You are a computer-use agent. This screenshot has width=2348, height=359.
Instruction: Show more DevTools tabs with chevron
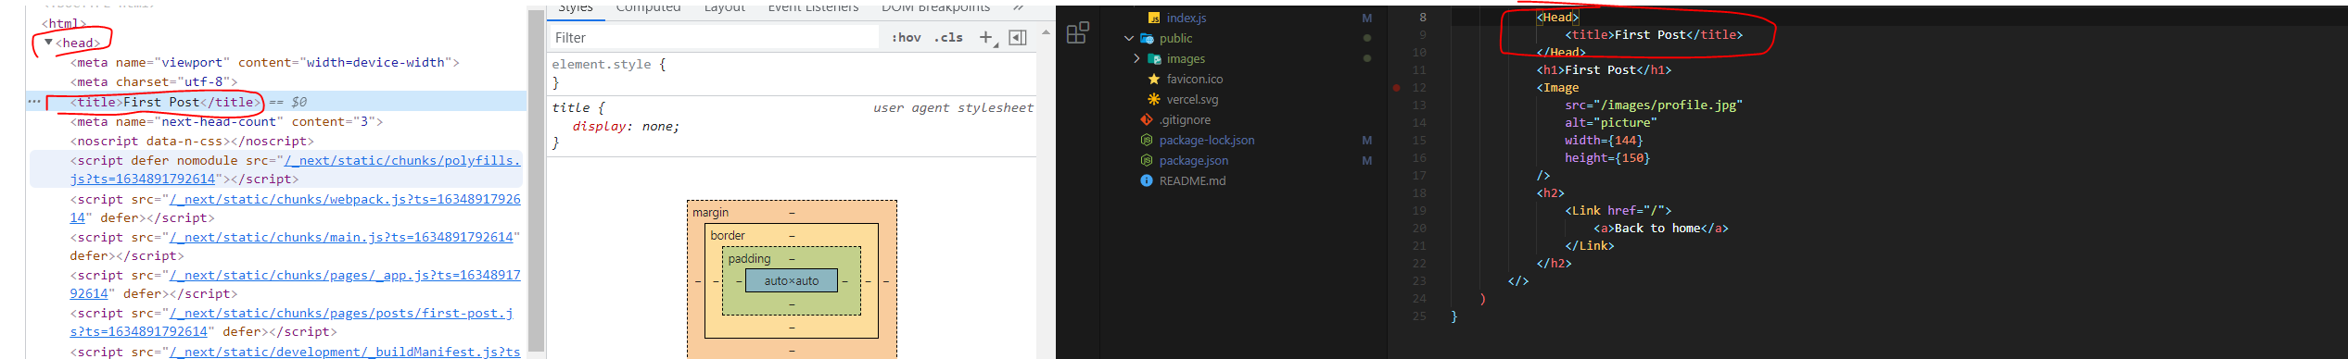click(x=1018, y=7)
